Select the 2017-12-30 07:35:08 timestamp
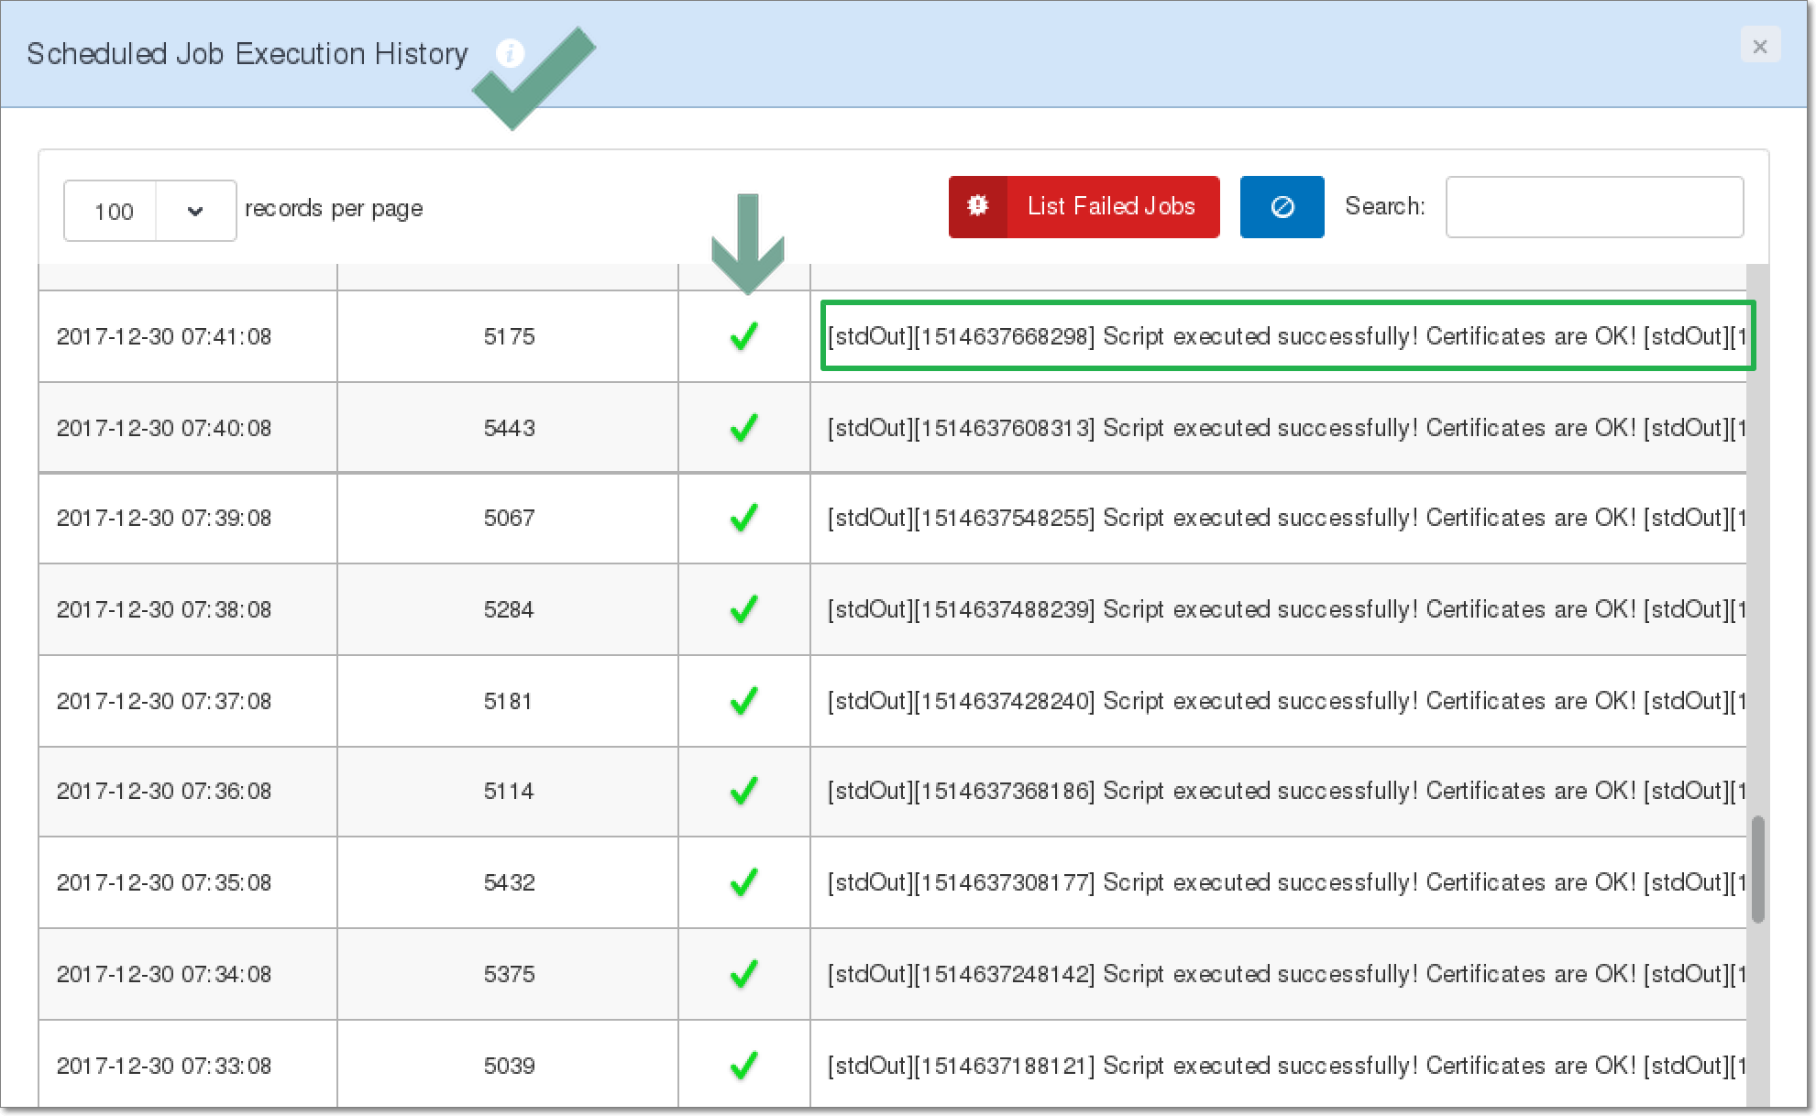1816x1116 pixels. [x=164, y=882]
